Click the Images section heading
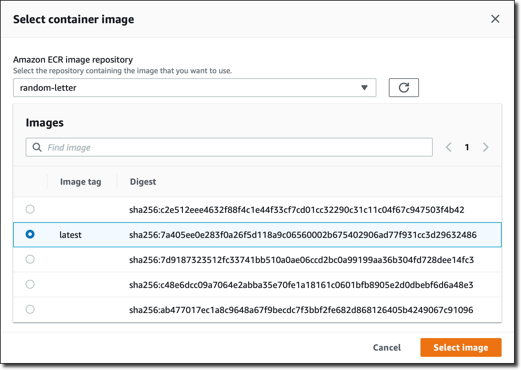This screenshot has width=521, height=370. [45, 123]
